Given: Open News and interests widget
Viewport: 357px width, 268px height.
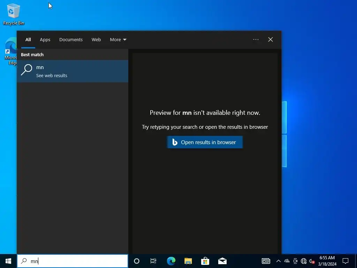Looking at the screenshot, I should pos(266,261).
